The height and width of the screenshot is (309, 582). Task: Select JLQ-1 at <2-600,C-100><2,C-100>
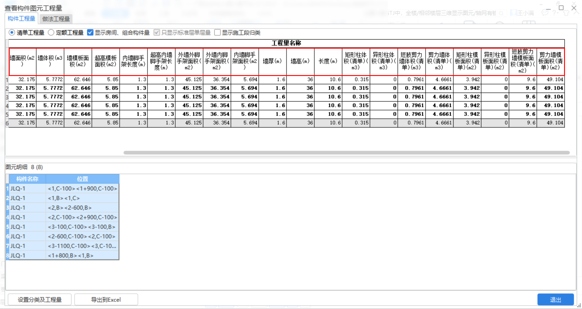click(x=62, y=236)
